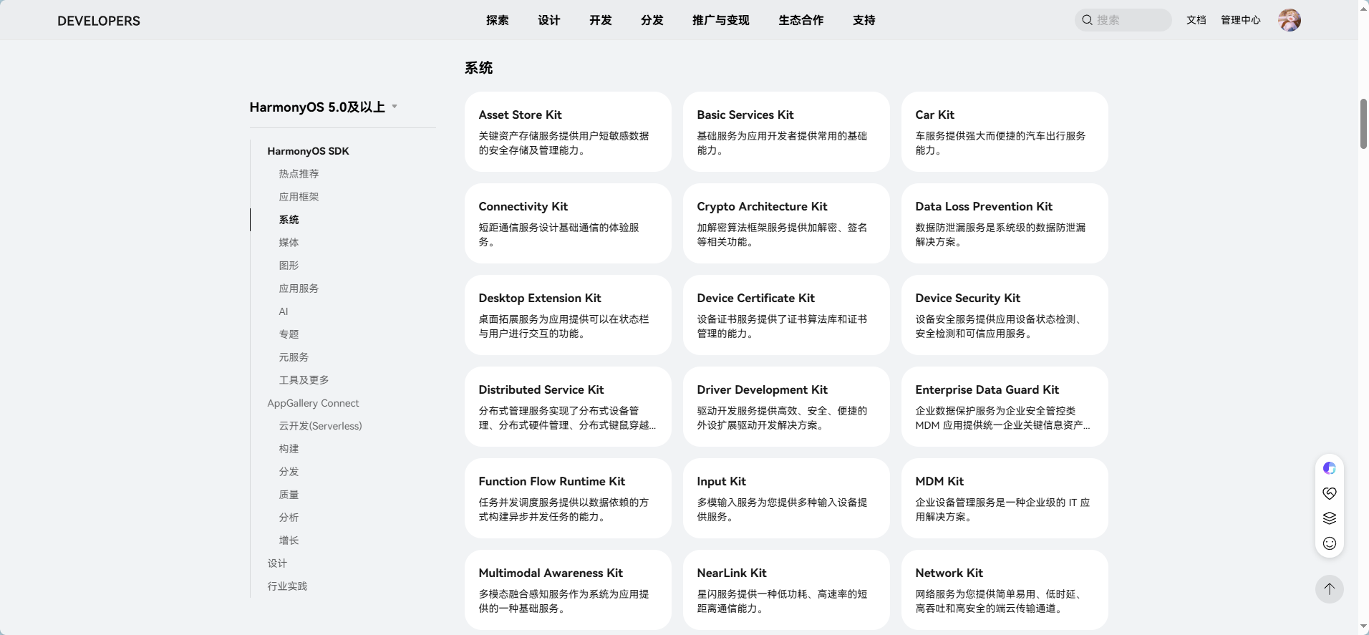1369x635 pixels.
Task: Select 增长 in sidebar
Action: click(289, 541)
